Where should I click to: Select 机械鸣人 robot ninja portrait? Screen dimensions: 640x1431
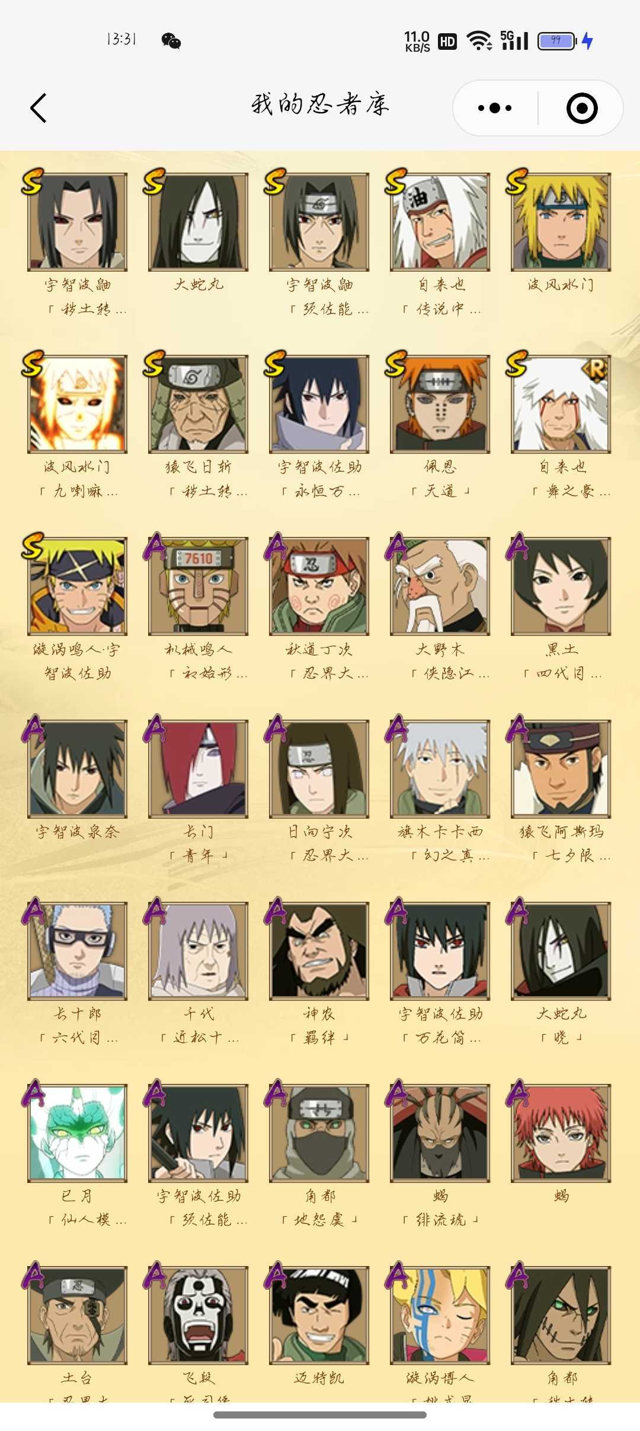pos(198,586)
